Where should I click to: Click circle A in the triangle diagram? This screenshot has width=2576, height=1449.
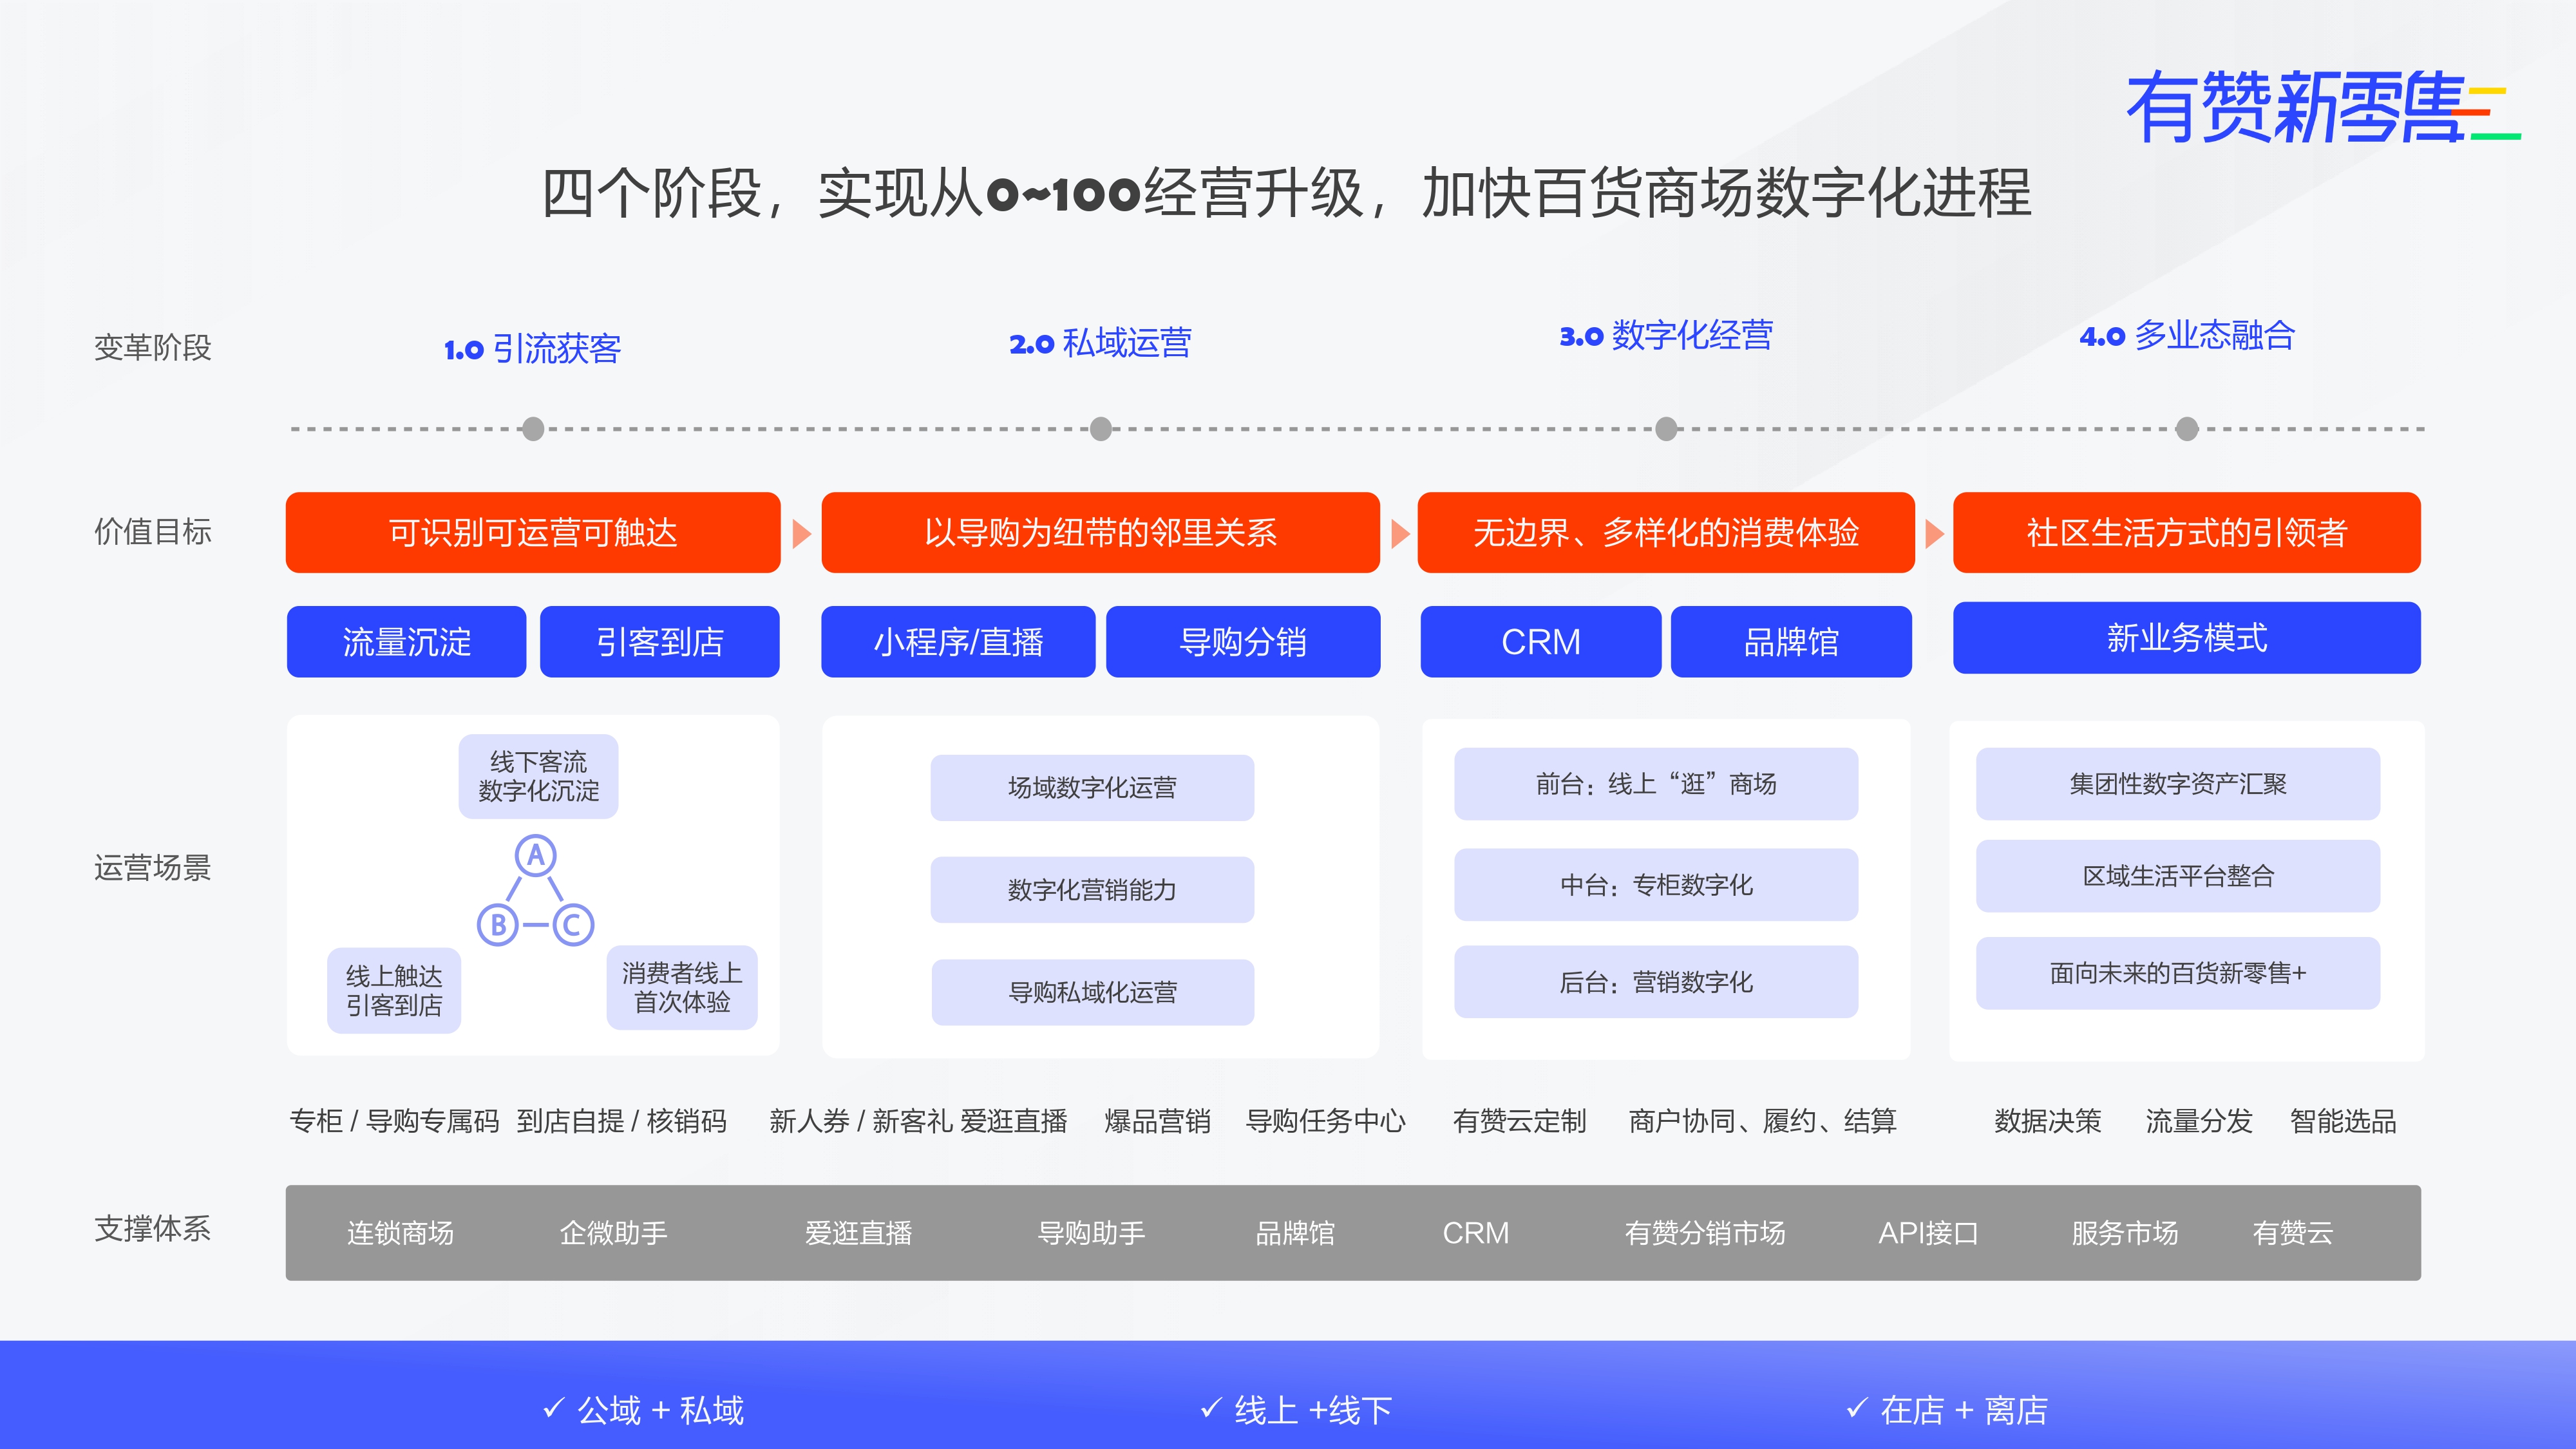pyautogui.click(x=536, y=856)
